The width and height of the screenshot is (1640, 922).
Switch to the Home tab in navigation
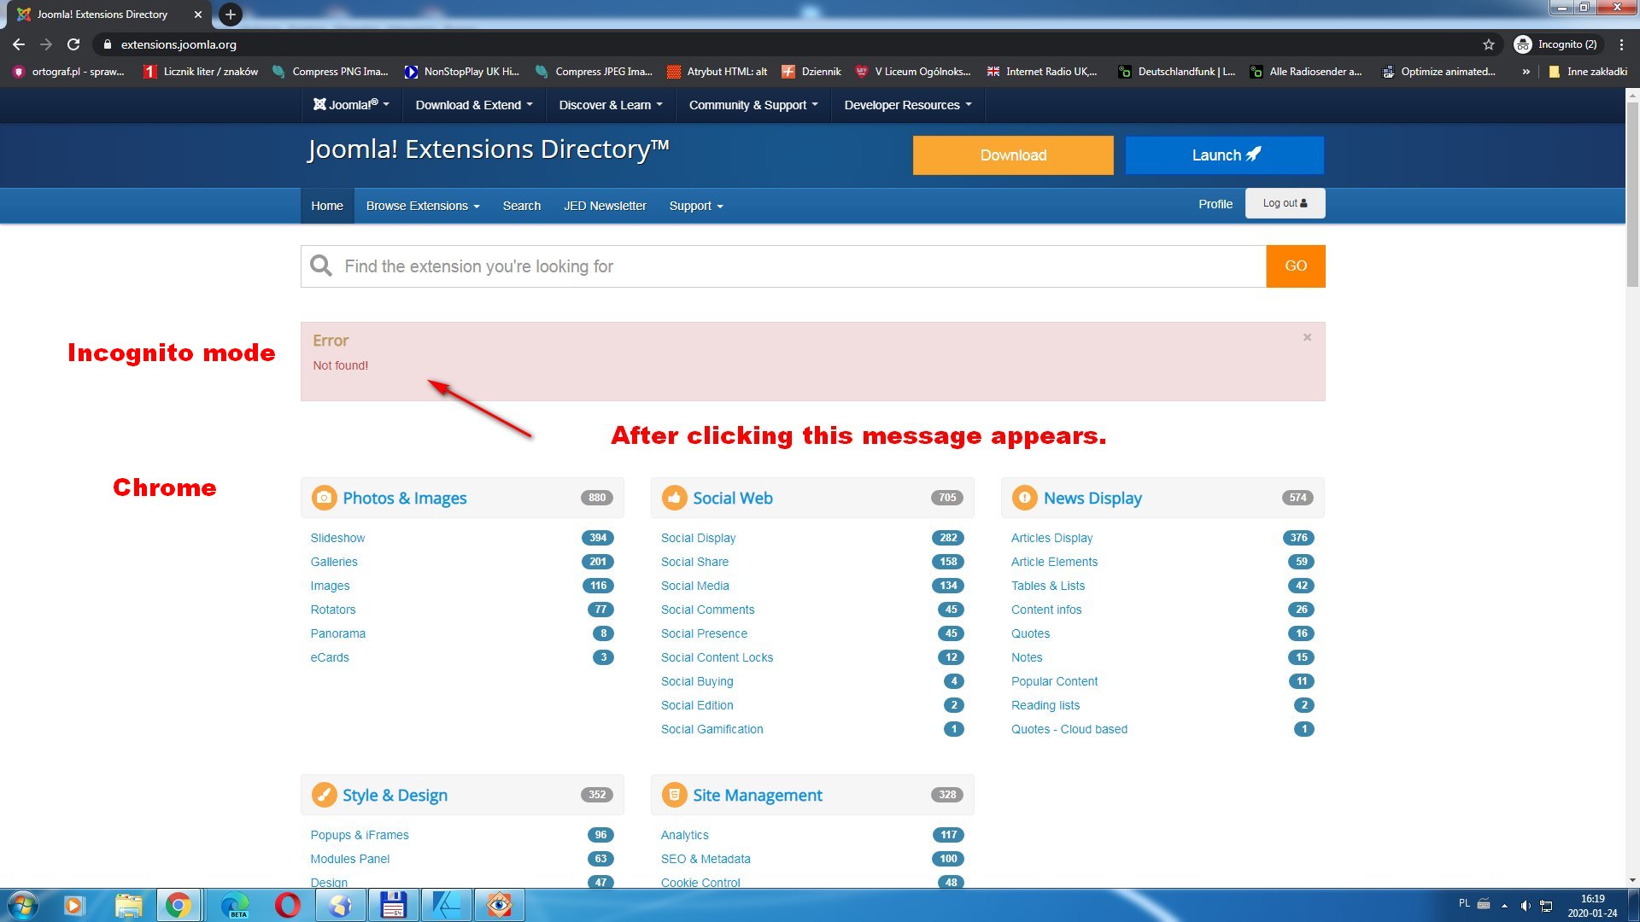(326, 205)
